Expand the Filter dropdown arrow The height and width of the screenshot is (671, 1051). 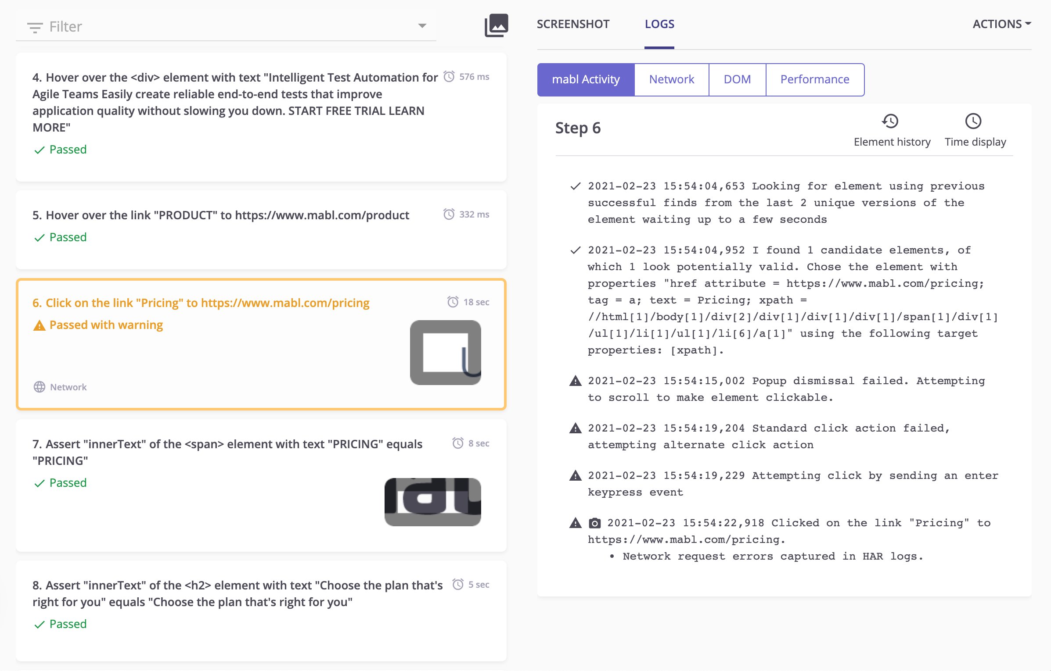[x=422, y=26]
